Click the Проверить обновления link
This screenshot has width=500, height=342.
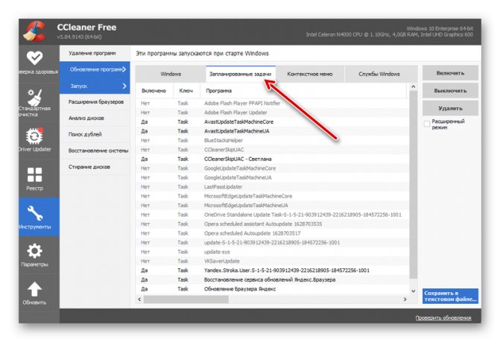(x=443, y=317)
